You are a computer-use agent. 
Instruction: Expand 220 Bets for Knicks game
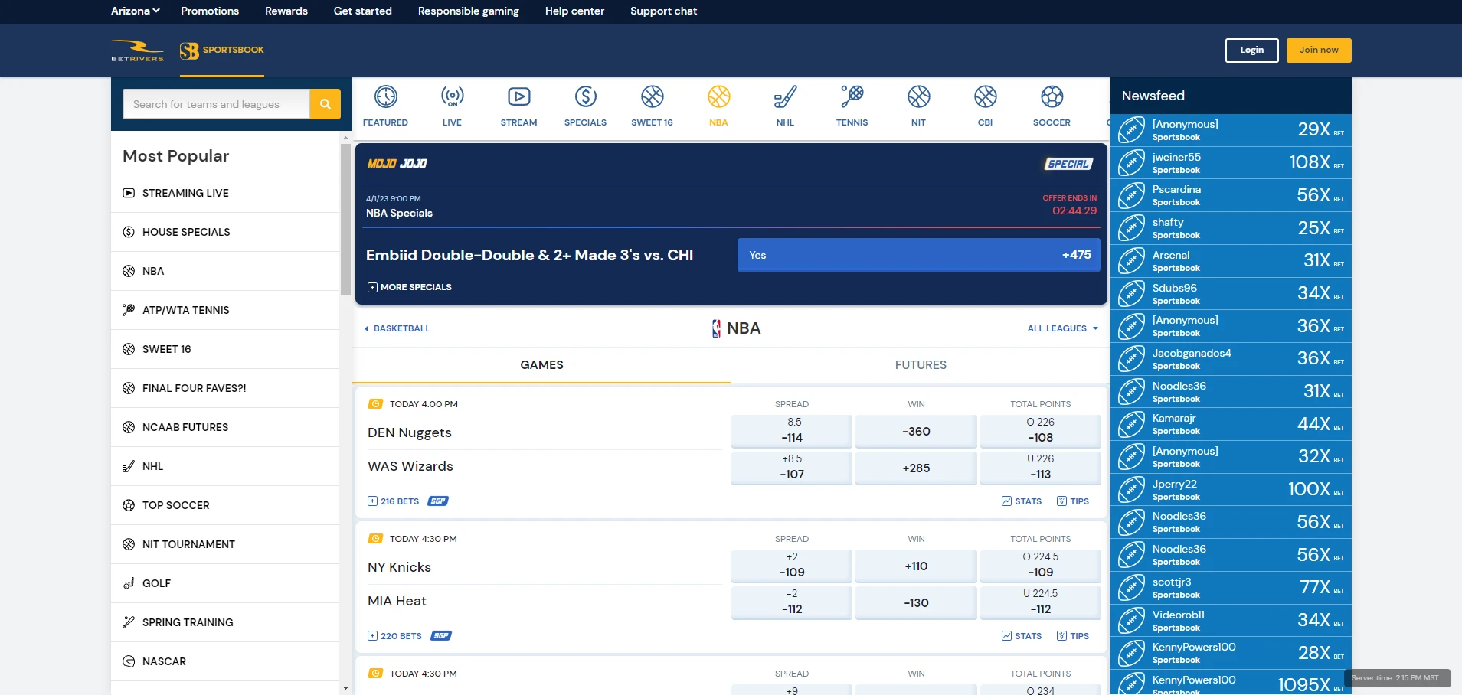click(394, 636)
